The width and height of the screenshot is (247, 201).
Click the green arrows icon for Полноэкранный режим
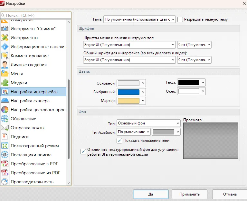click(5, 146)
